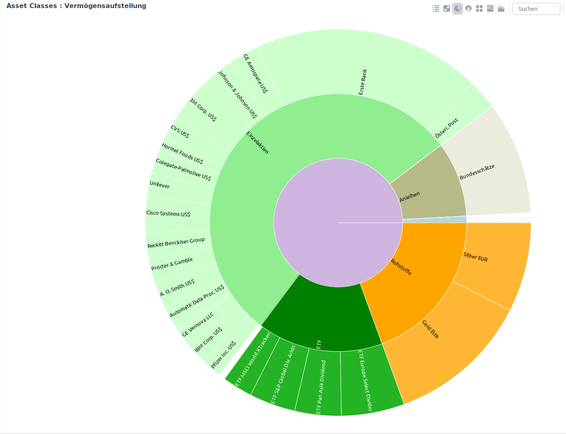Select the pie chart view icon
The width and height of the screenshot is (566, 434).
point(458,8)
